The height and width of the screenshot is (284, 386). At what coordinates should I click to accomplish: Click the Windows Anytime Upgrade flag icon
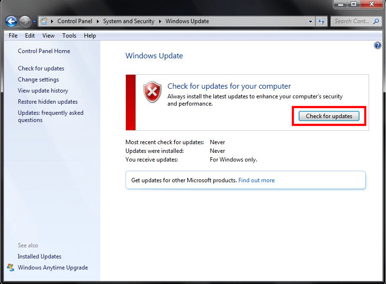point(11,268)
